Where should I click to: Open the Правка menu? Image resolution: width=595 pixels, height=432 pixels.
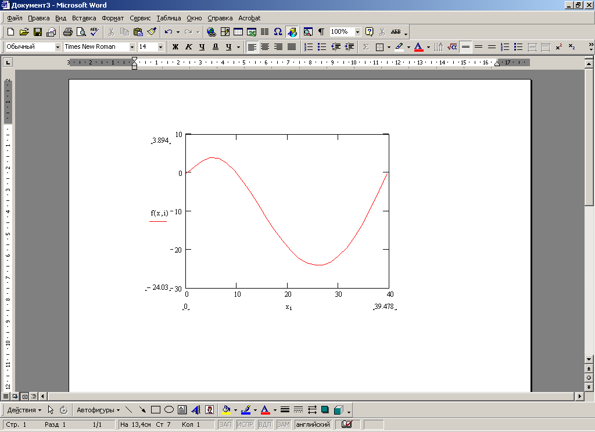coord(39,18)
